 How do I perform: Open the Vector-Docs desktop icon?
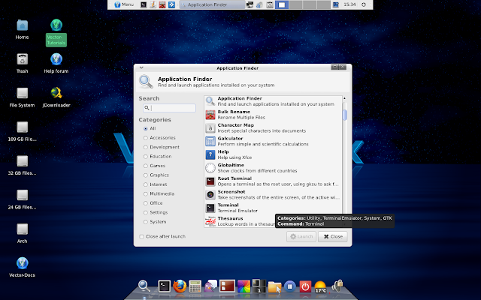point(22,263)
